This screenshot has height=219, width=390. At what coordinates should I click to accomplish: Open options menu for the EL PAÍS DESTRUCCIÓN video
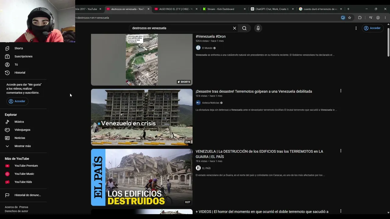coord(341,151)
